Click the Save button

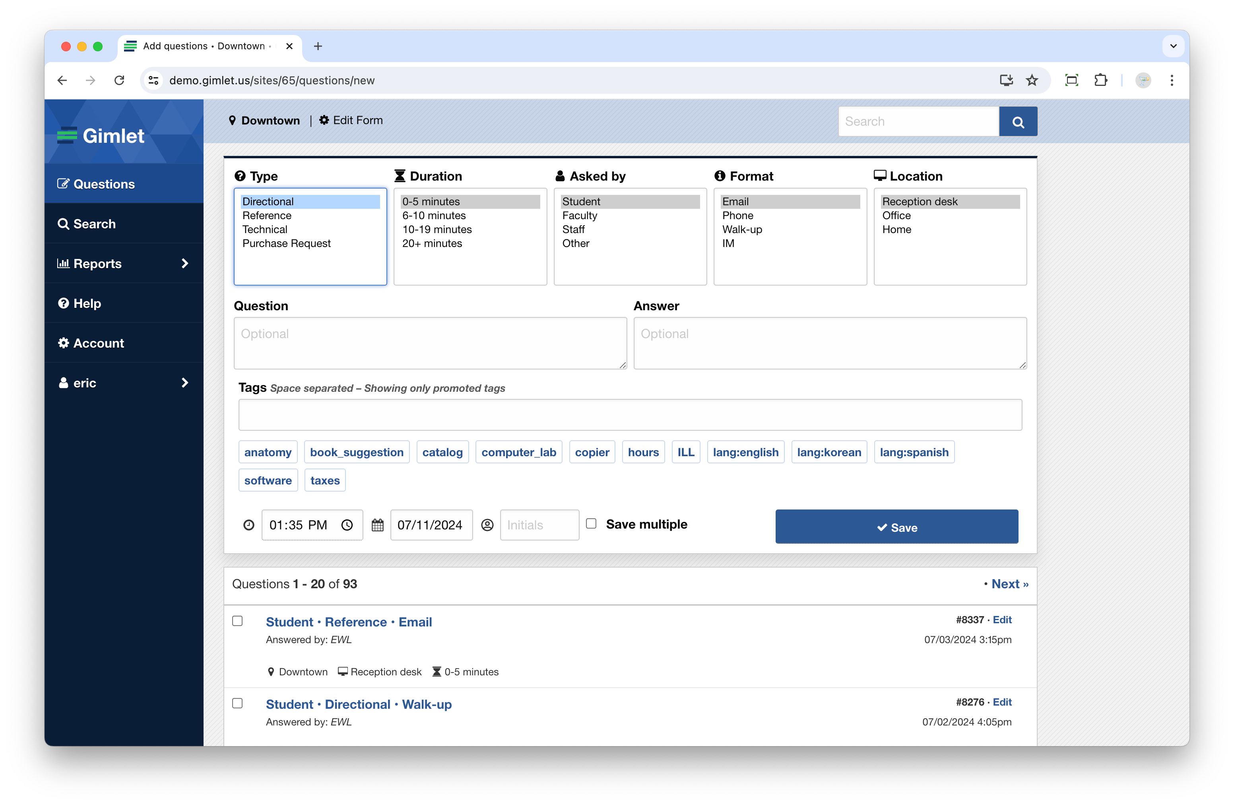coord(896,527)
